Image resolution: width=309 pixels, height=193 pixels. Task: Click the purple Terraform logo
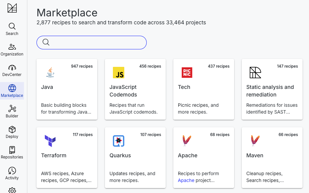point(50,141)
